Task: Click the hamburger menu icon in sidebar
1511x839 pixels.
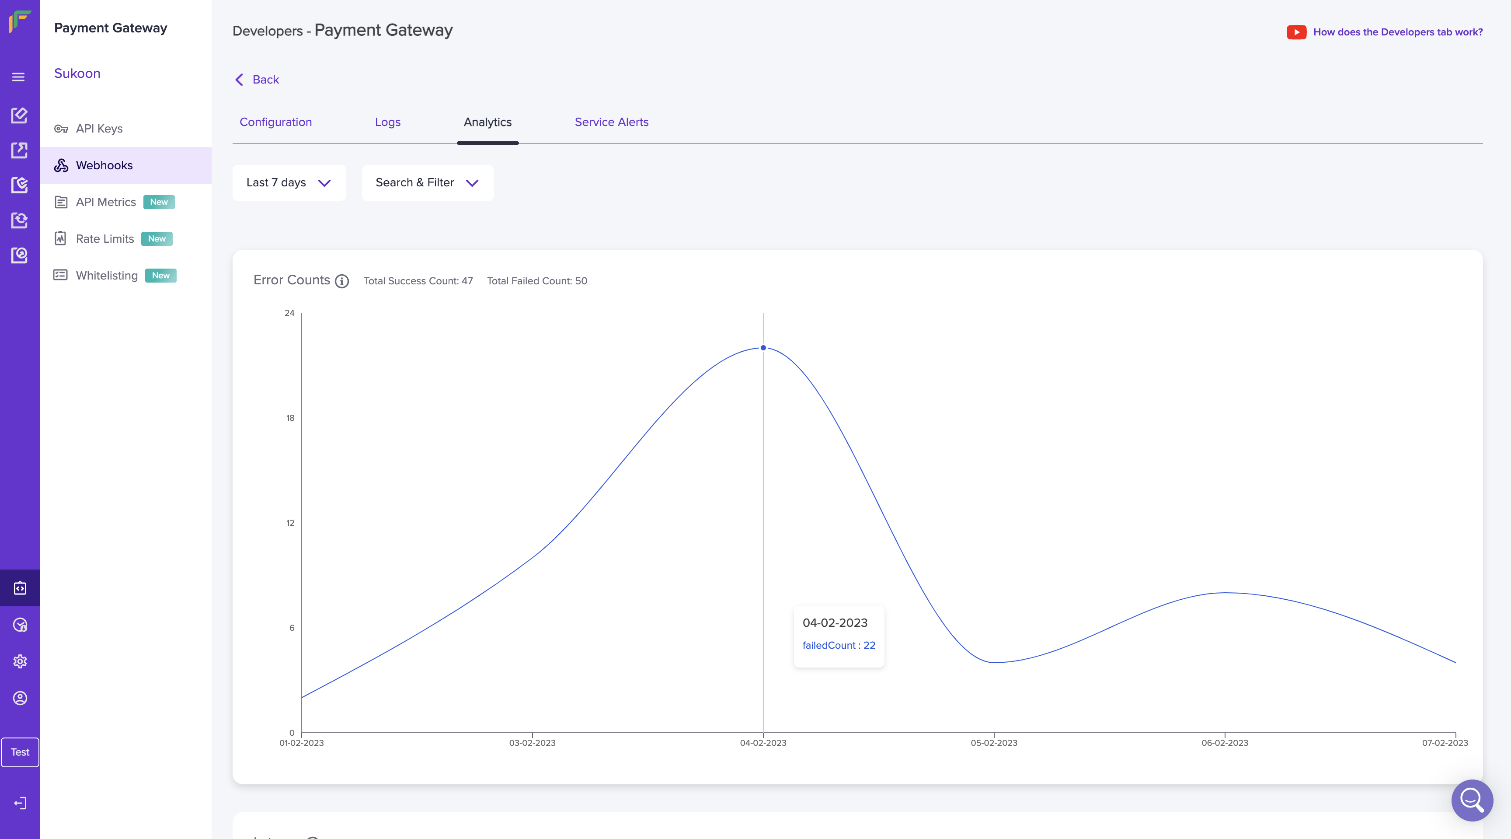Action: (19, 77)
